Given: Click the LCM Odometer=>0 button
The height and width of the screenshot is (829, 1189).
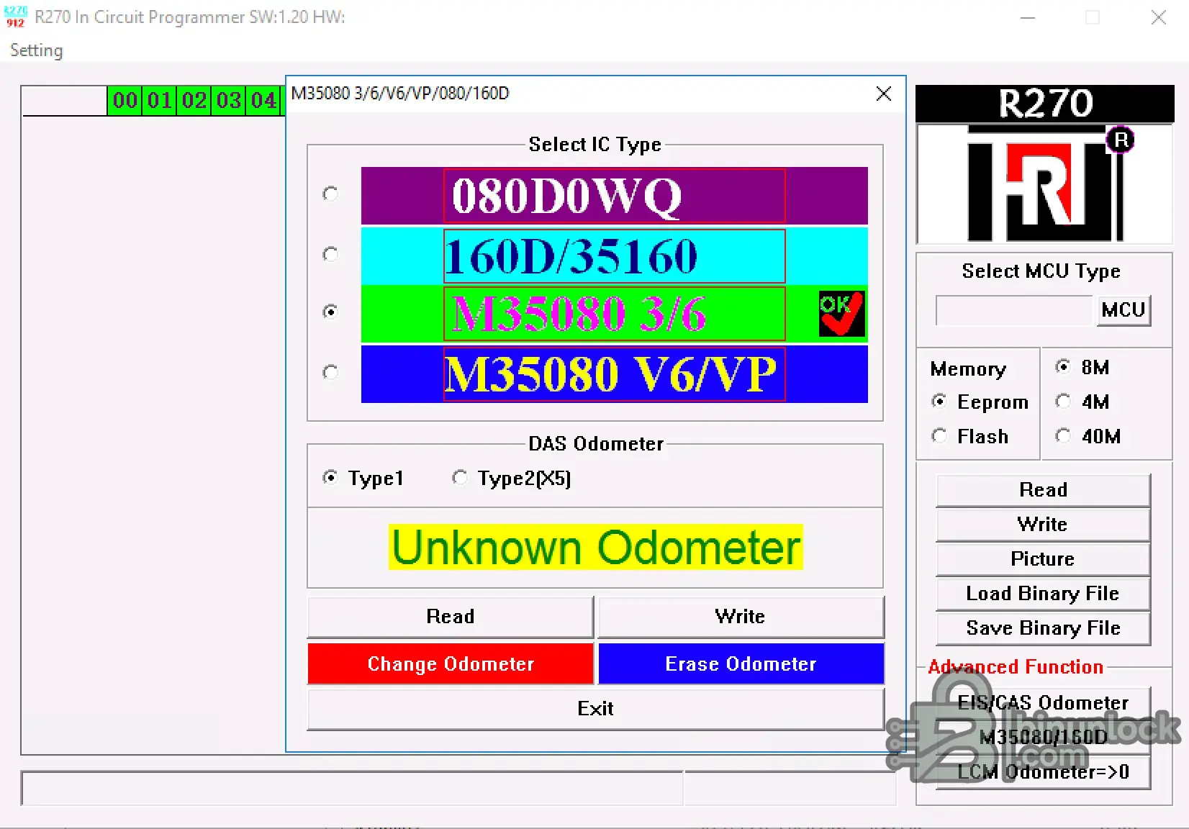Looking at the screenshot, I should pyautogui.click(x=1043, y=772).
